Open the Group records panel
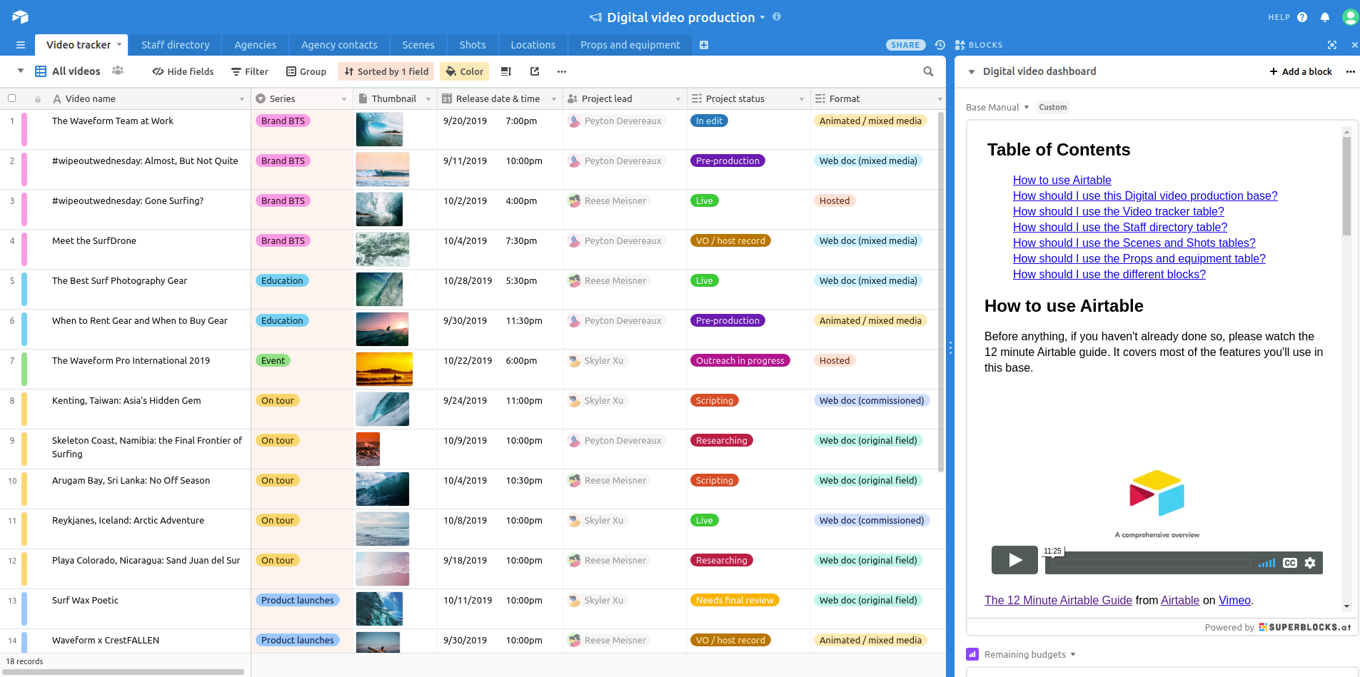 pos(306,71)
